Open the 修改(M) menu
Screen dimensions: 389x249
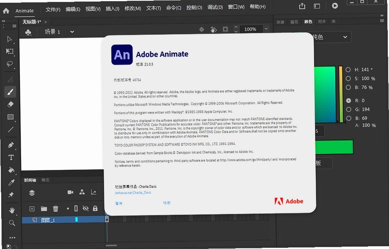click(x=133, y=9)
